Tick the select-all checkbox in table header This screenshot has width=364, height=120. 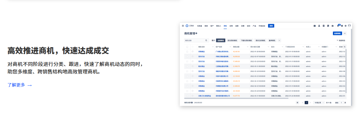click(x=187, y=47)
